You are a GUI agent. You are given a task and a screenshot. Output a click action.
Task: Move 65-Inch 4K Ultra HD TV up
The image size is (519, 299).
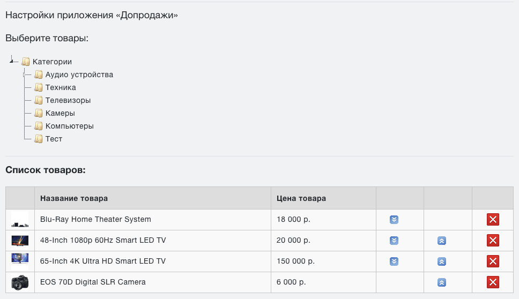click(x=442, y=261)
